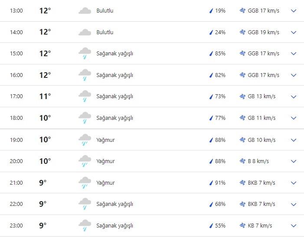Expand details for the 15:00 forecast
Image resolution: width=304 pixels, height=237 pixels.
coord(294,54)
